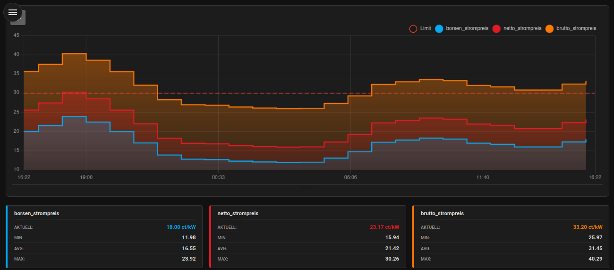The height and width of the screenshot is (270, 614).
Task: Click the brutto MAX value 40.29
Action: 595,259
